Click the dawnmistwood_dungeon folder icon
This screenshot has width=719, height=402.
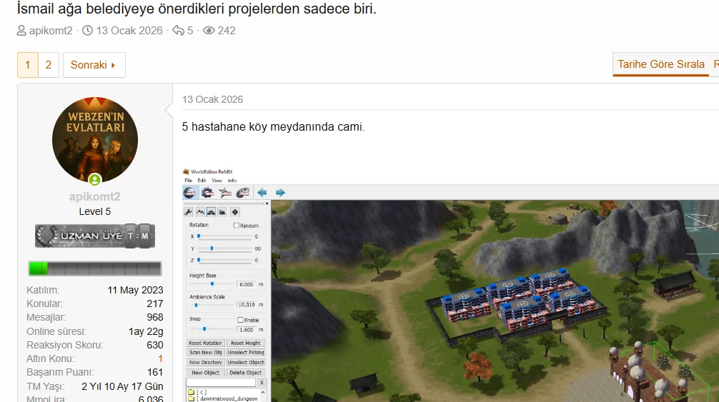point(192,399)
